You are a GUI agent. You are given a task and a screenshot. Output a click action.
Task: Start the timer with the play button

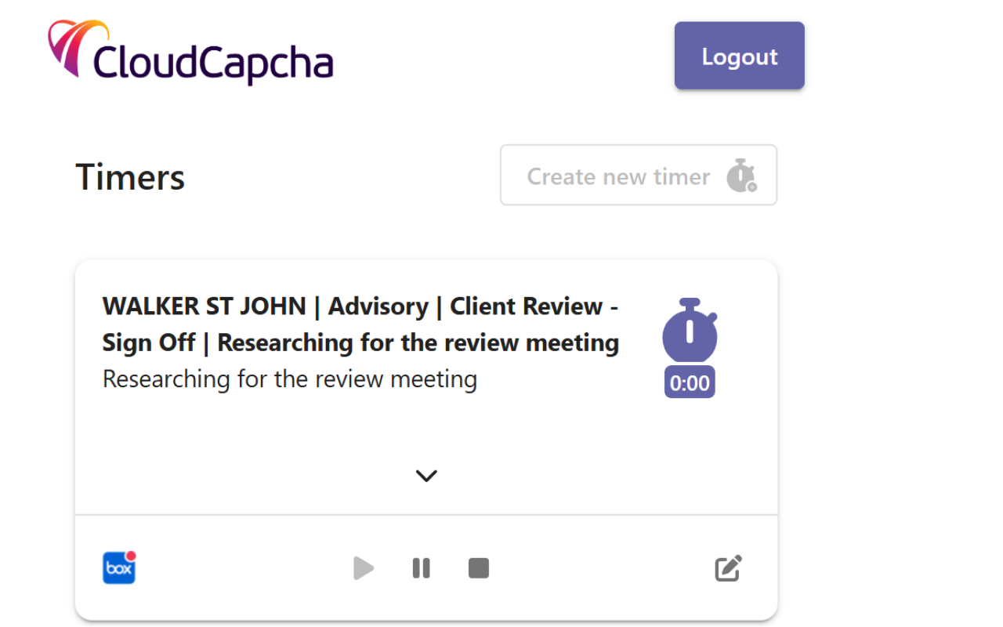(x=363, y=568)
